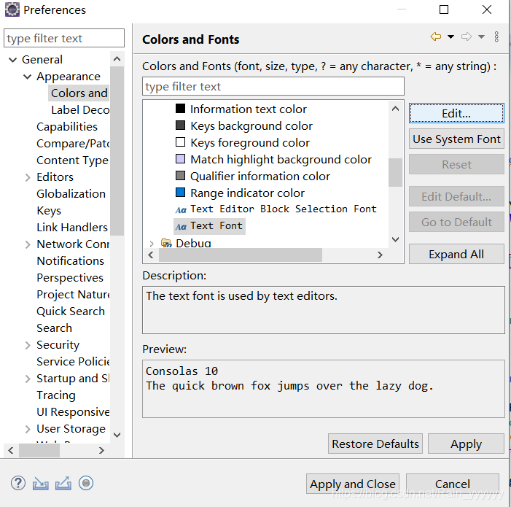Click the forward navigation arrow icon

click(x=467, y=36)
